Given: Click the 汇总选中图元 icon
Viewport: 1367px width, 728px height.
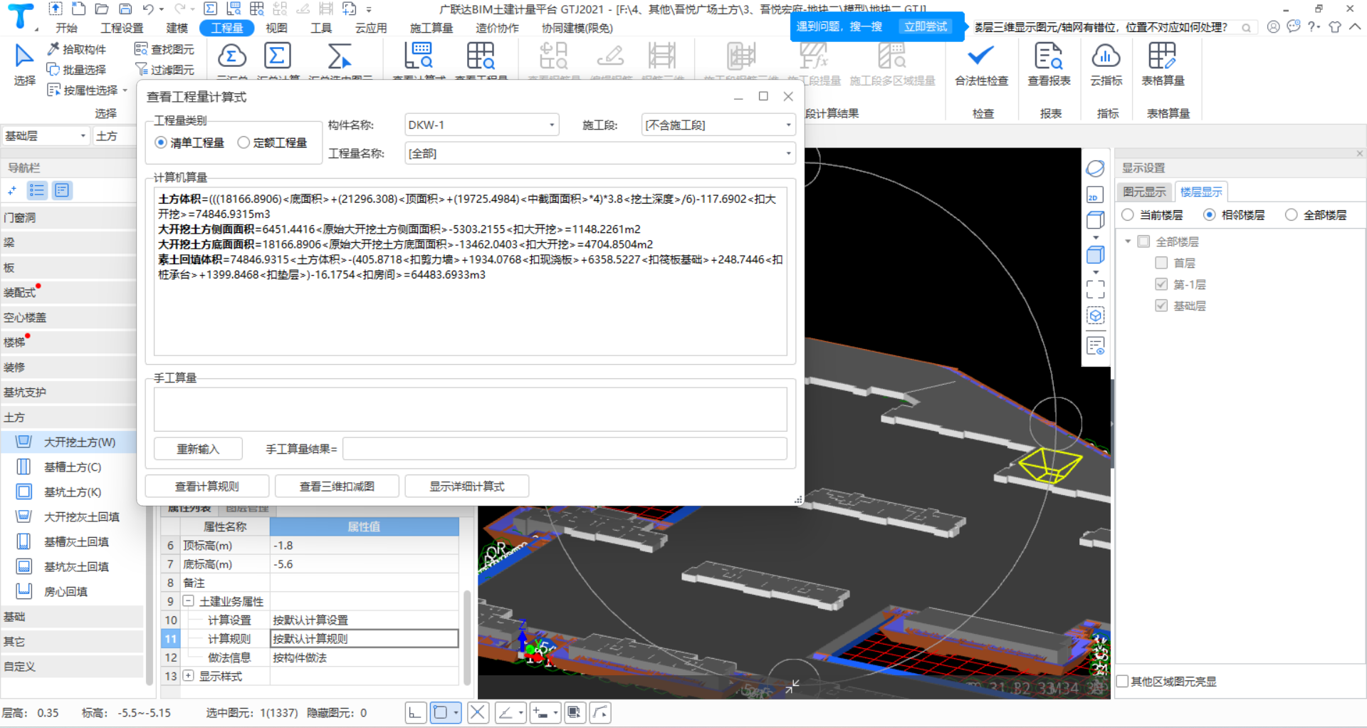Looking at the screenshot, I should tap(340, 56).
